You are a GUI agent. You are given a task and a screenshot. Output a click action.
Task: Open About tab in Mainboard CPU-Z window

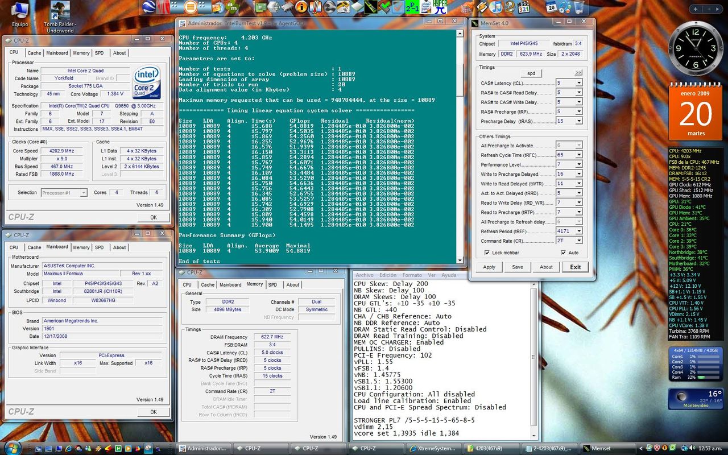[119, 247]
